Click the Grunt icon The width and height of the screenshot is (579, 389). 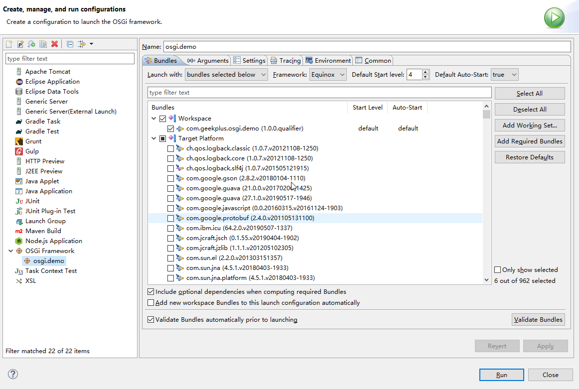[x=19, y=141]
